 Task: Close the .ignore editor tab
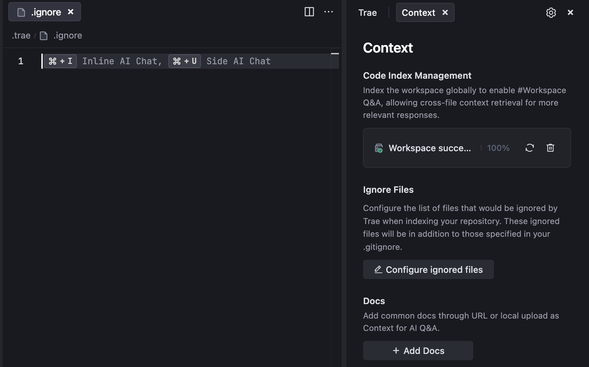tap(70, 12)
